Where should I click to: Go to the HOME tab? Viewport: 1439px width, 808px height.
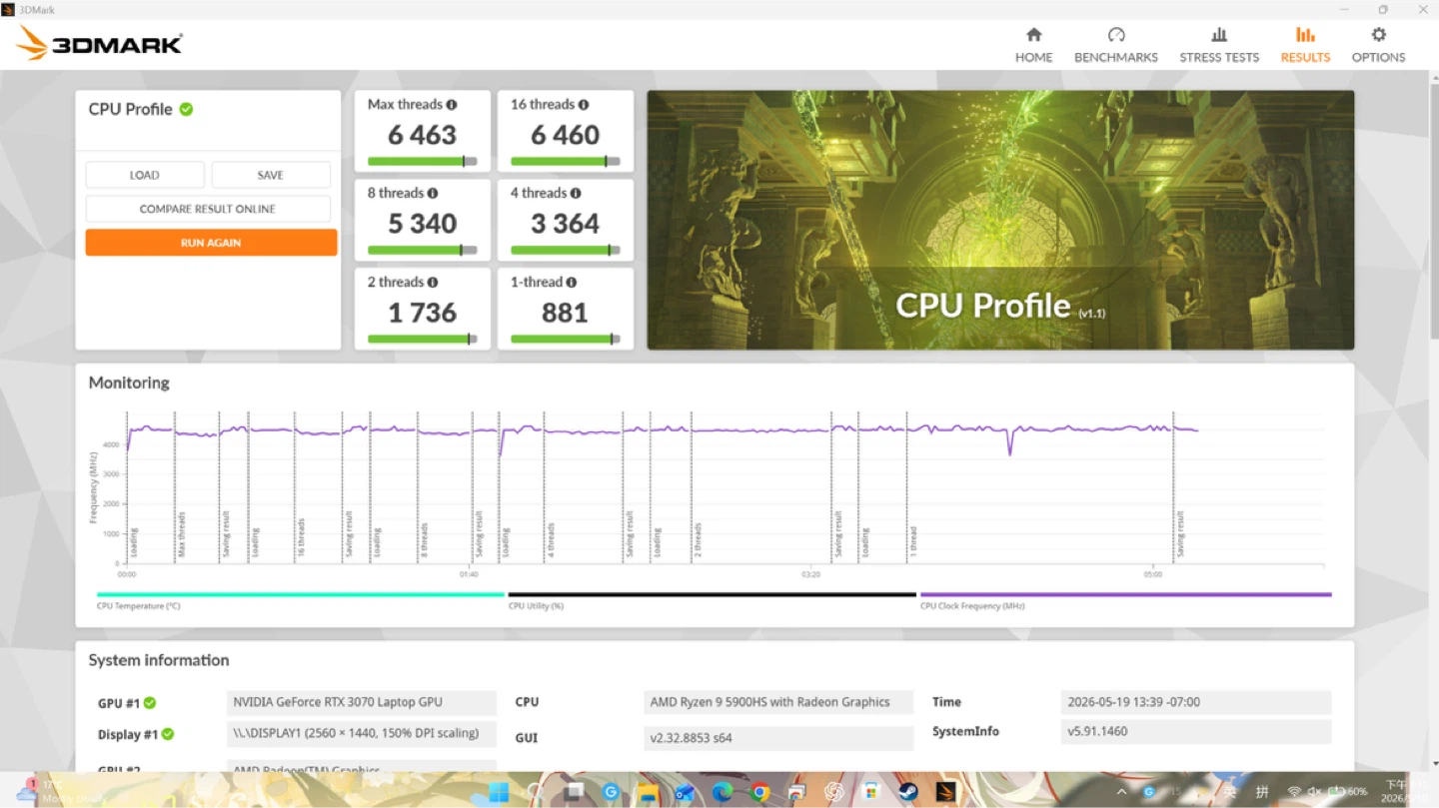coord(1033,46)
